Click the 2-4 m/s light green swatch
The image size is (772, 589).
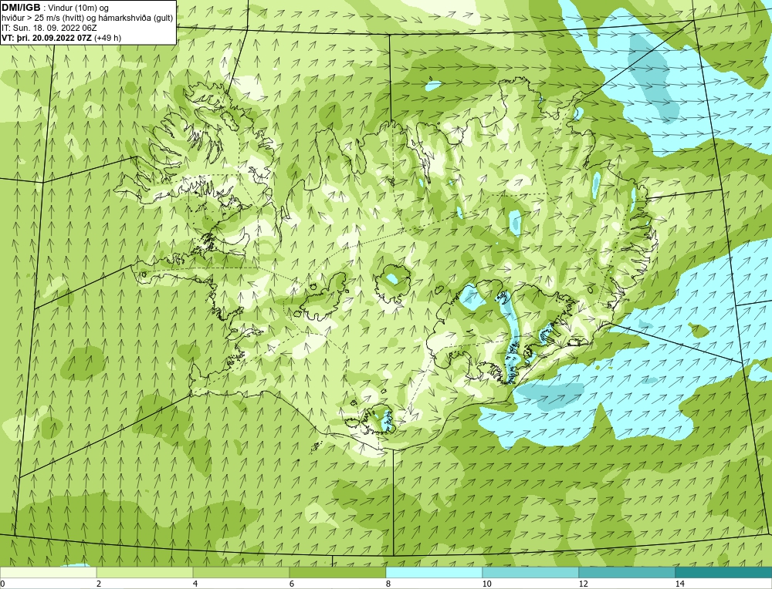pos(145,573)
